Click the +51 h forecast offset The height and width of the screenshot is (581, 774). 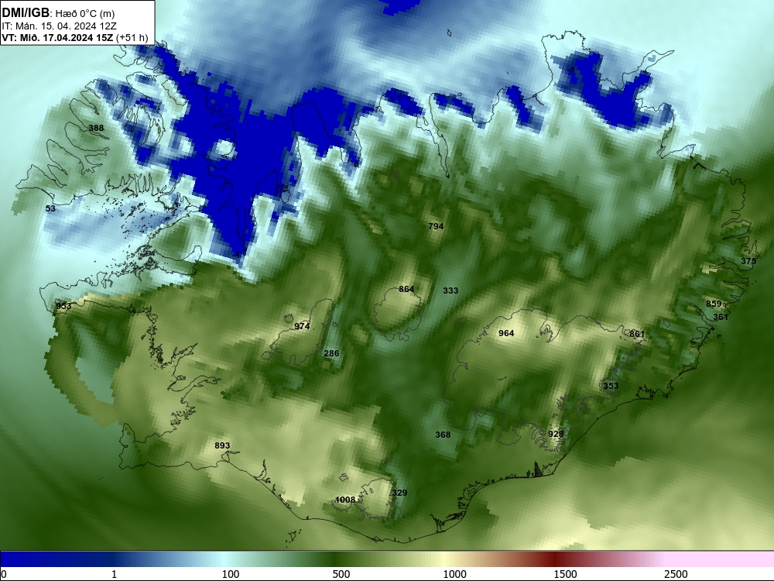coord(132,37)
